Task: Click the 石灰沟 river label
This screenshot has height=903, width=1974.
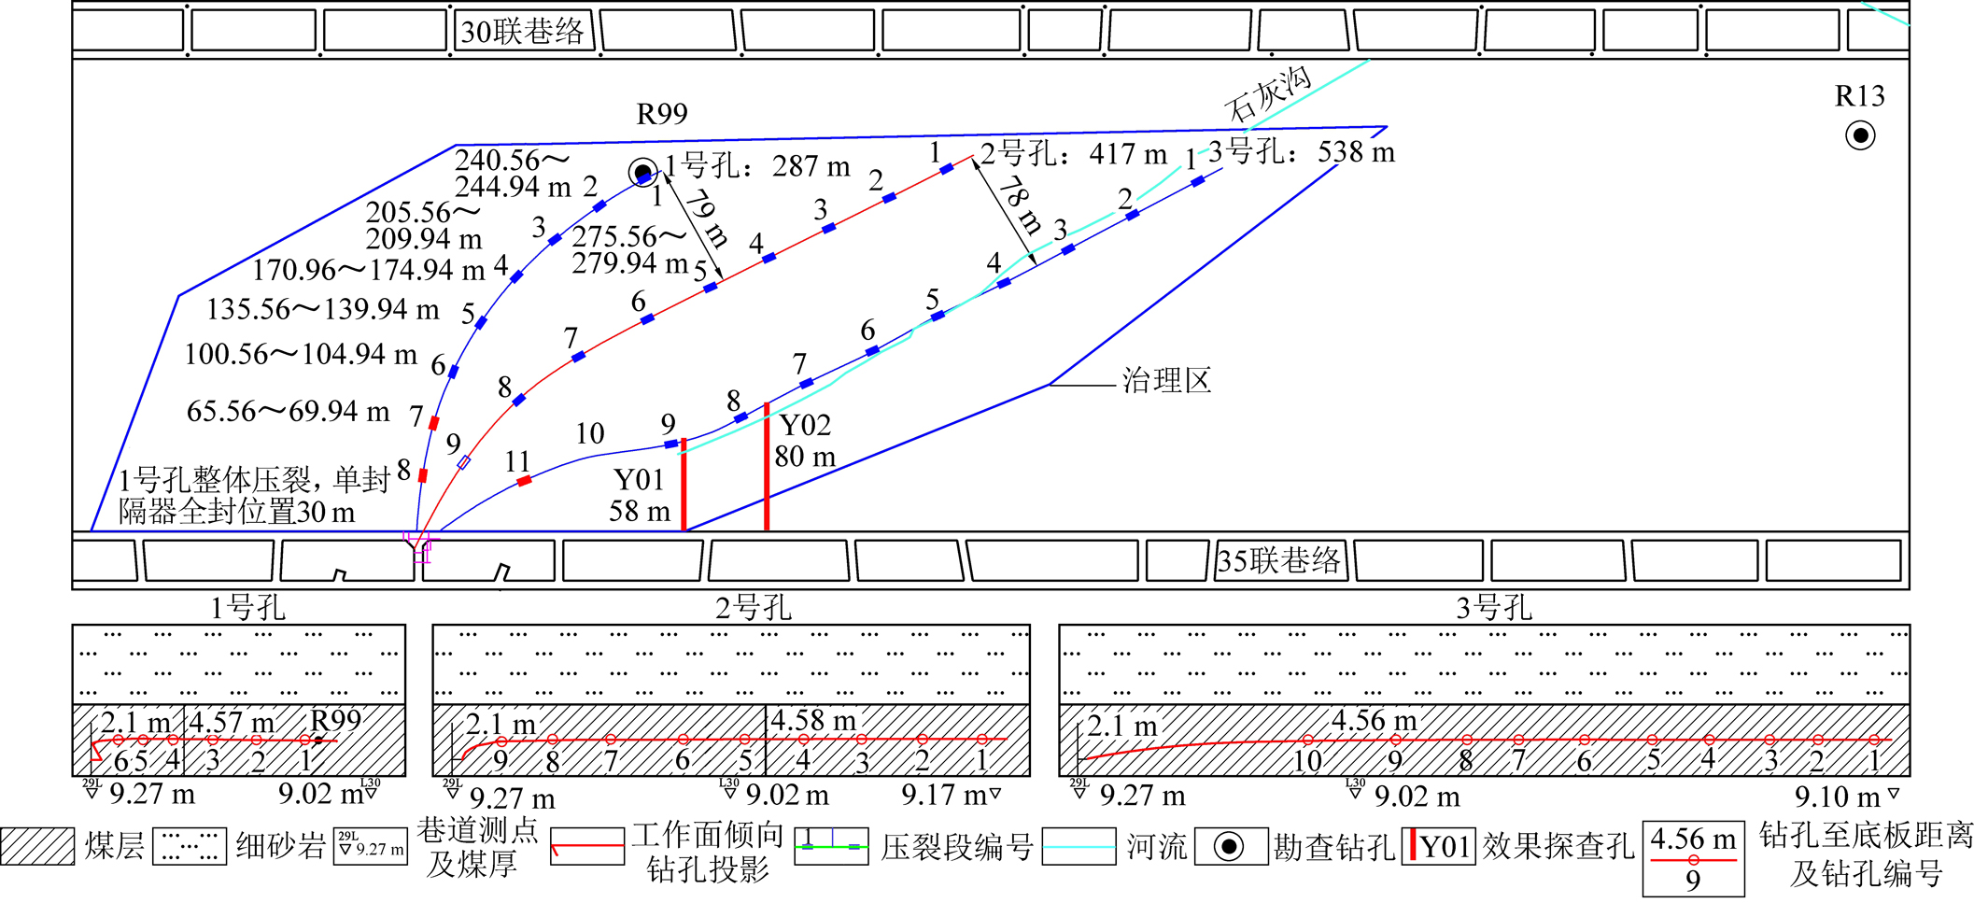Action: pos(1269,95)
